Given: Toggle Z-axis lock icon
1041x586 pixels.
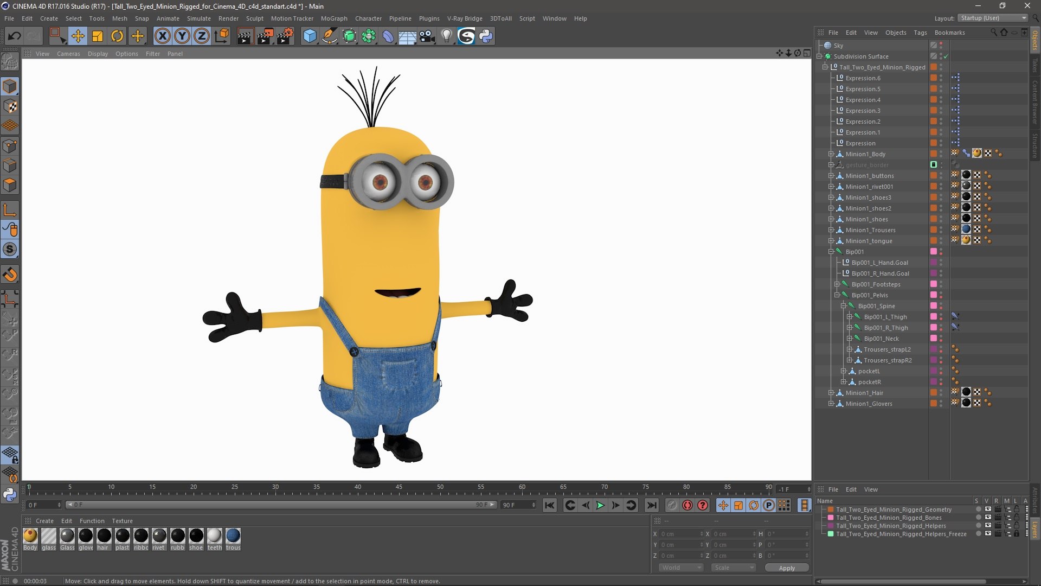Looking at the screenshot, I should (202, 36).
